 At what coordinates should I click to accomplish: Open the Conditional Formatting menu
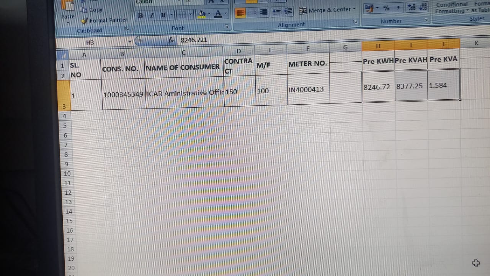(452, 8)
